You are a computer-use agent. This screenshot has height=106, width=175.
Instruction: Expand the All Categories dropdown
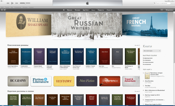(152, 51)
